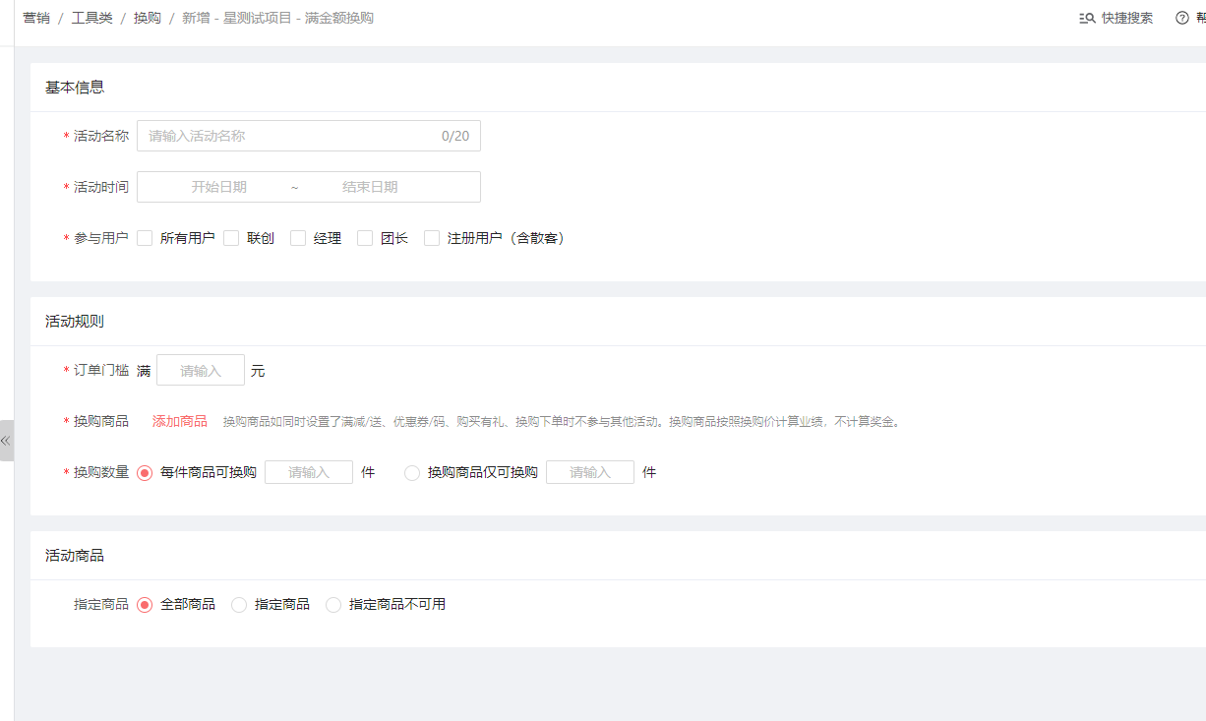Select 每件商品可换购 radio button

point(146,472)
